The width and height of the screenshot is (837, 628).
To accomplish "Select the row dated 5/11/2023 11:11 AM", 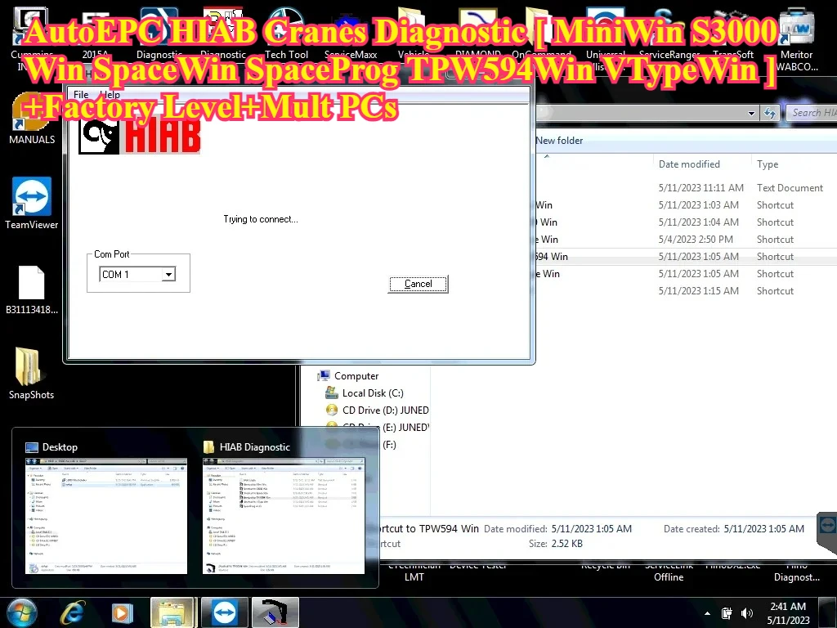I will point(686,188).
